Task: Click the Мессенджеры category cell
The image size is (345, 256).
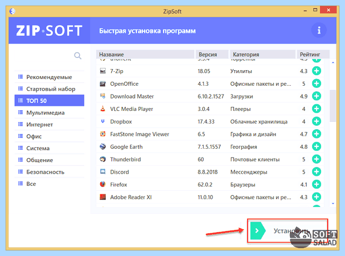Action: coord(249,172)
